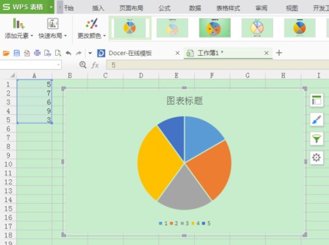Switch to the Docer-在线模板 document tab
This screenshot has height=245, width=329.
pos(130,53)
